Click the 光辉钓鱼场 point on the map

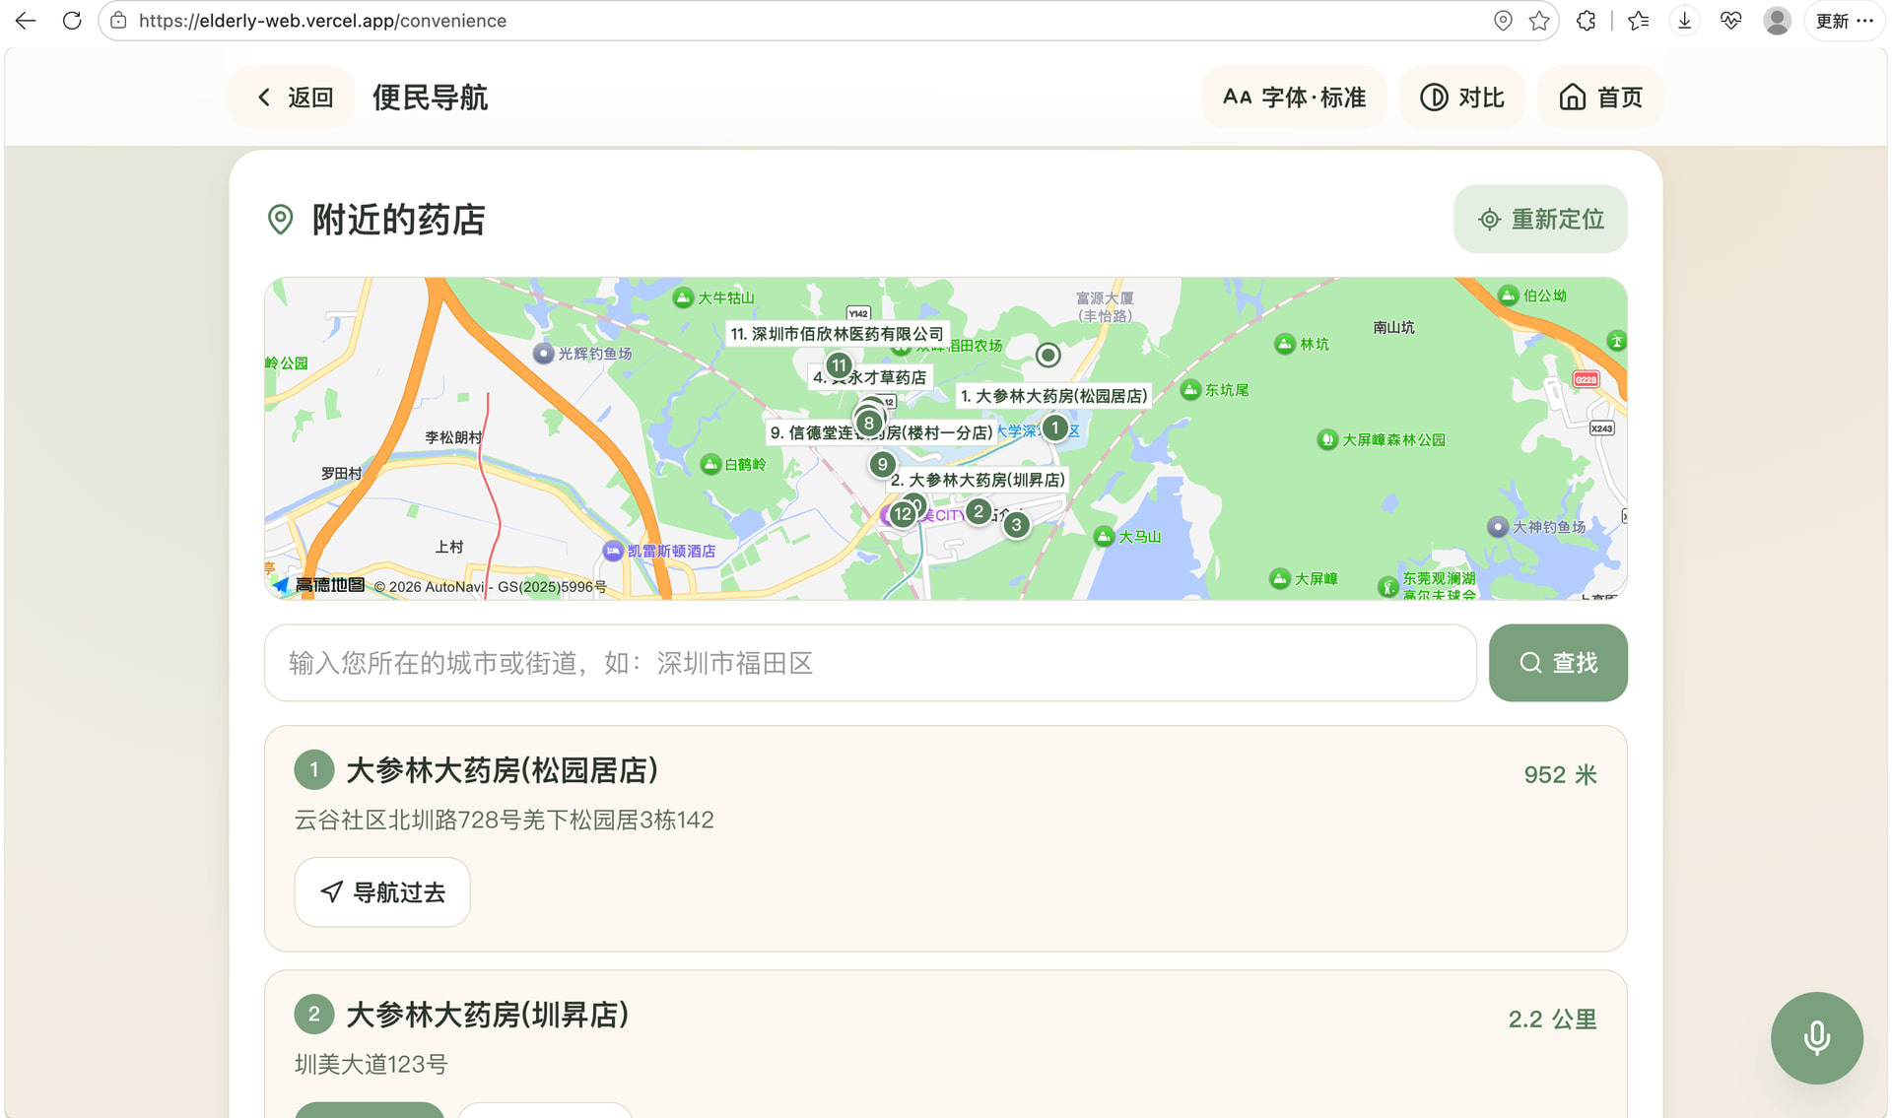(543, 354)
